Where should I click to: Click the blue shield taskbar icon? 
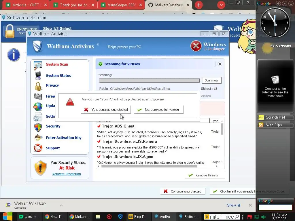click(x=120, y=217)
